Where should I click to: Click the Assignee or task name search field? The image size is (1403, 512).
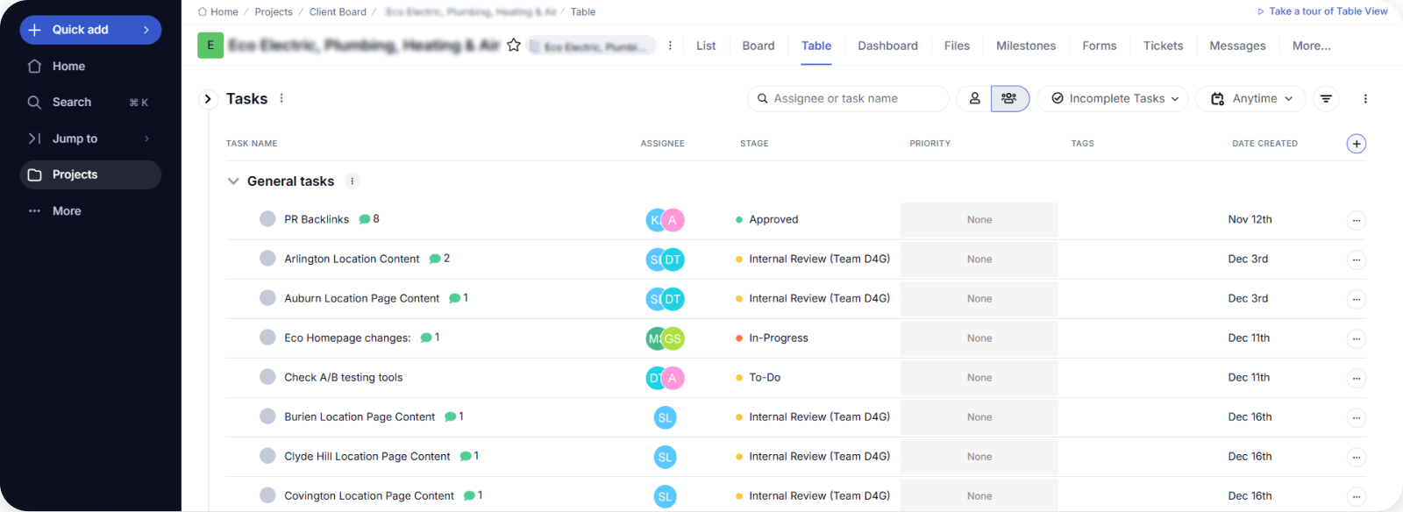tap(851, 99)
